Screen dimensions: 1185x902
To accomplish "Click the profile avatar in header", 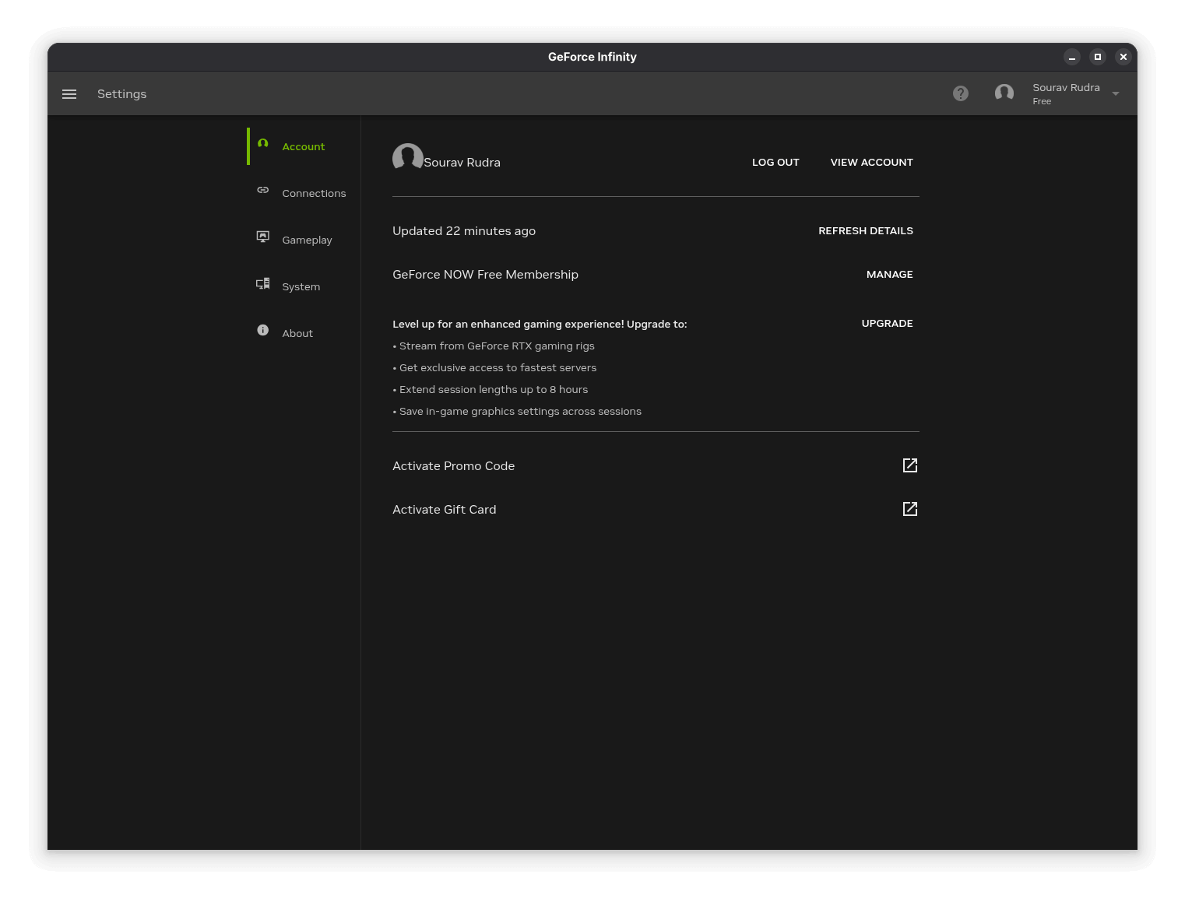I will click(x=1004, y=93).
